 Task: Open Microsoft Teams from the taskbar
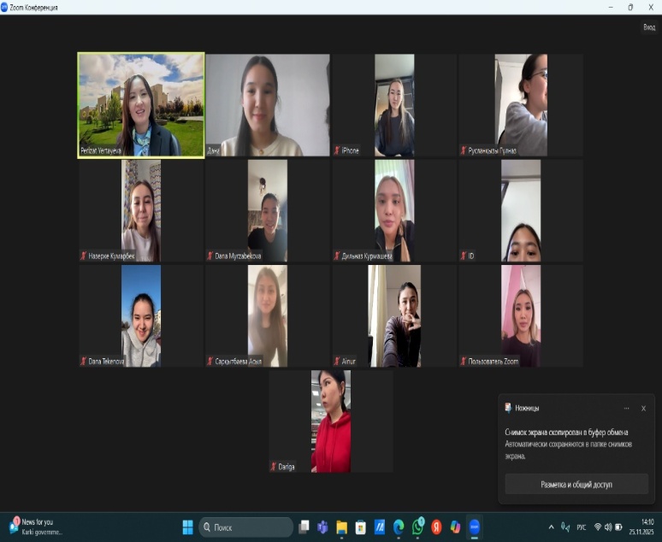tap(323, 527)
